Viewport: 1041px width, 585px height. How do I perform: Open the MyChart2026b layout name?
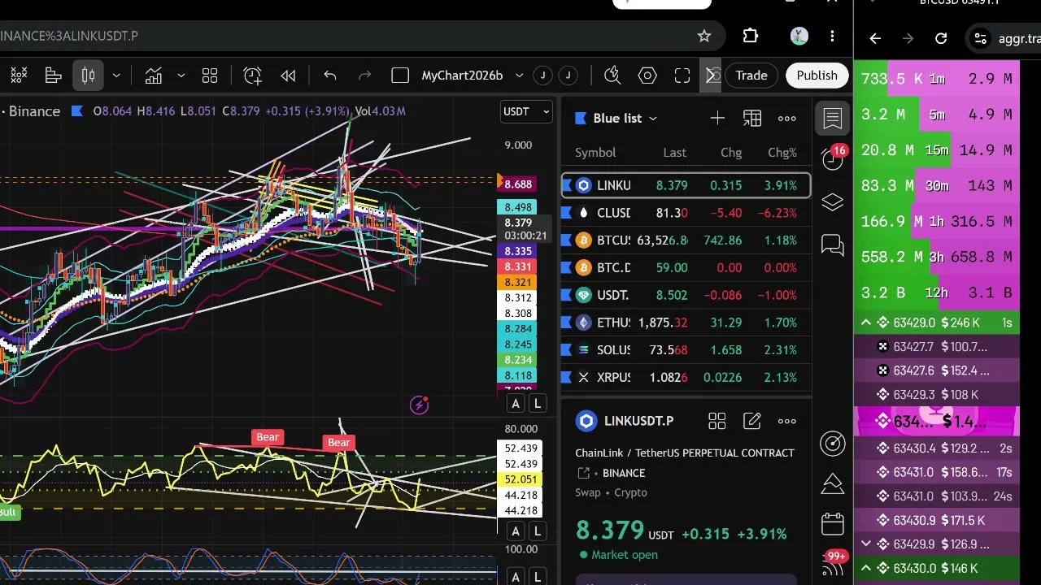pyautogui.click(x=462, y=76)
